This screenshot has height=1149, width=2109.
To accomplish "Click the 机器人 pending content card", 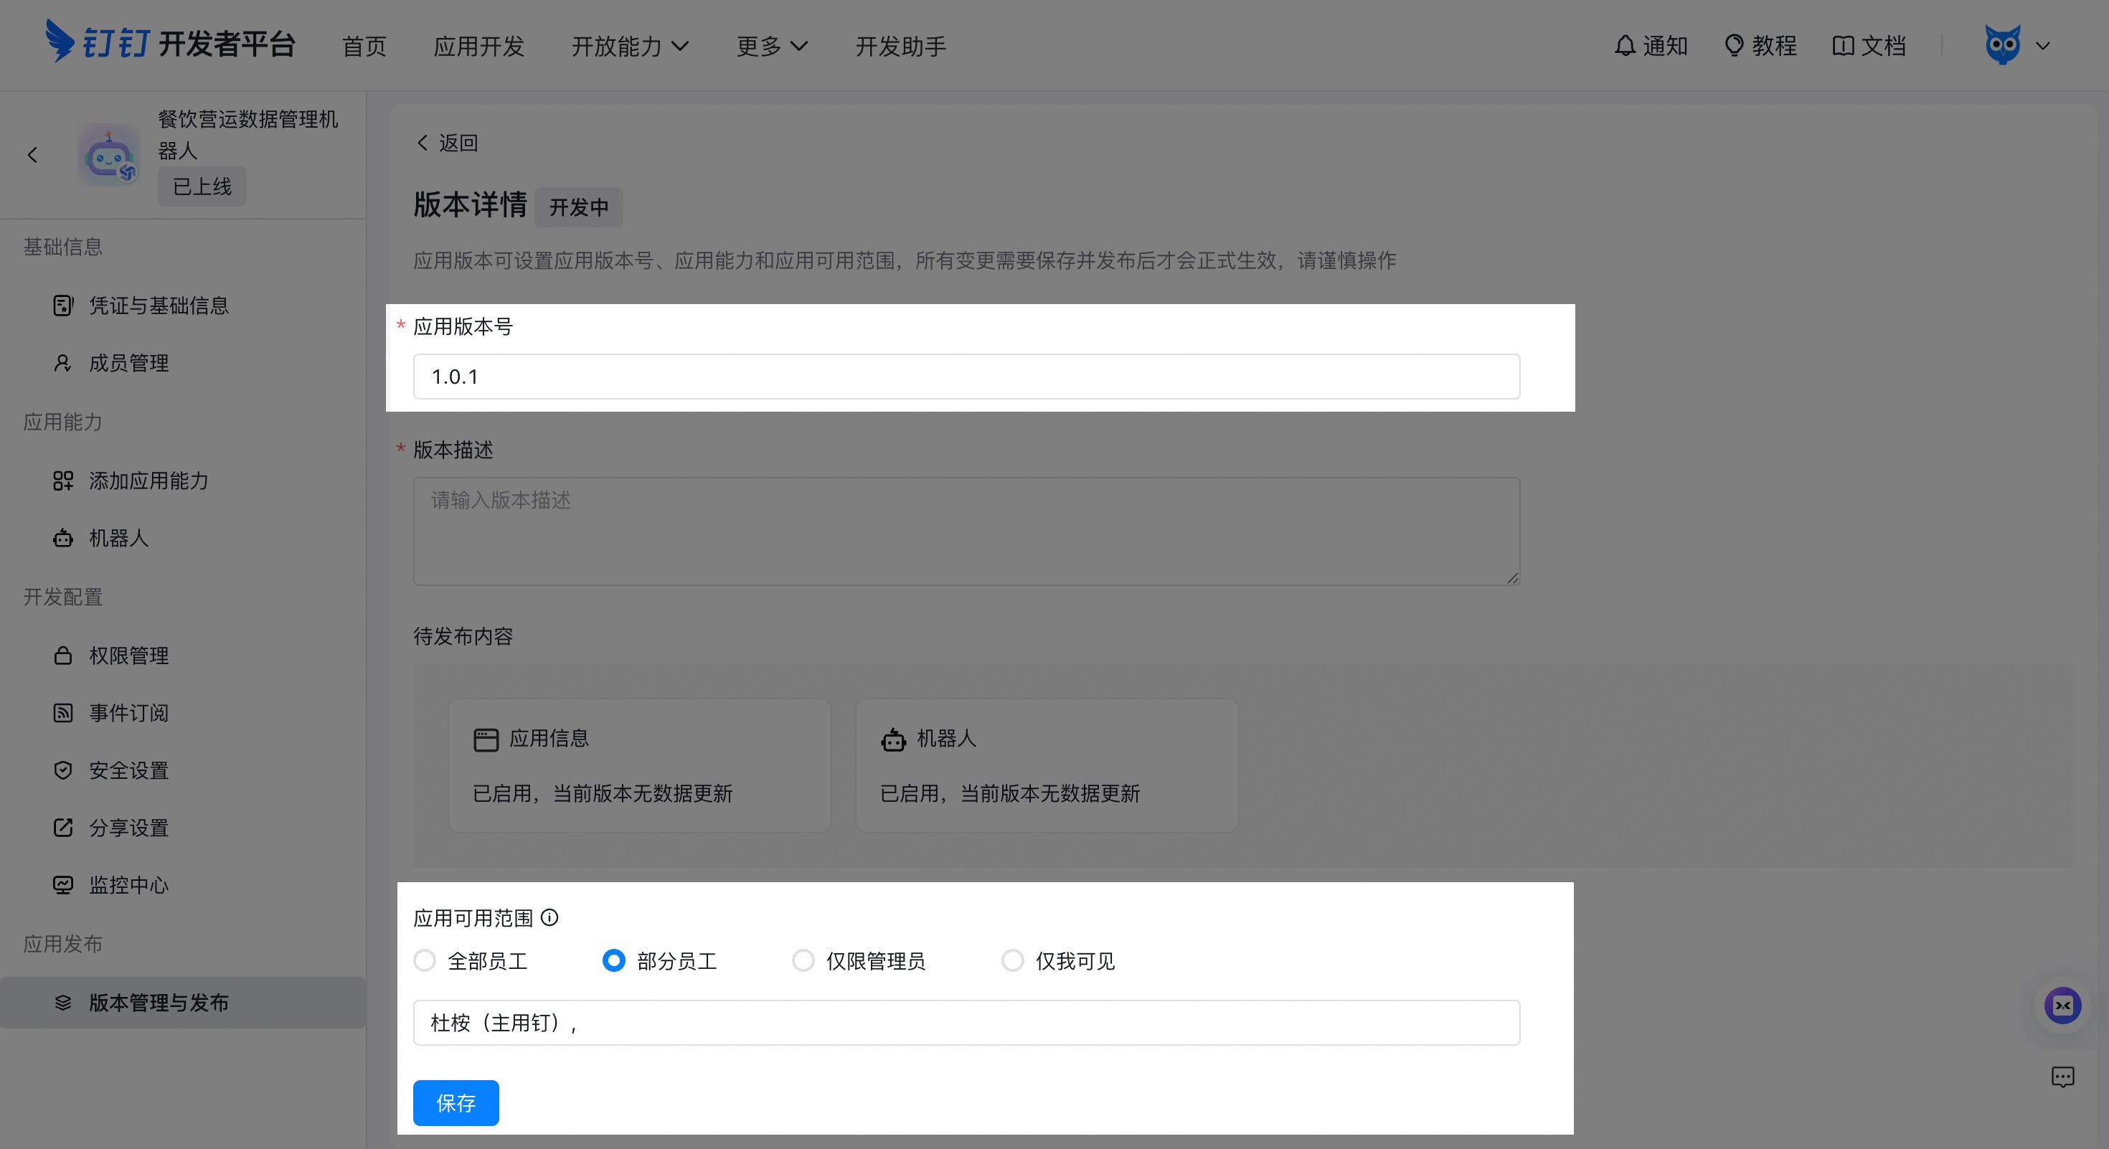I will tap(1047, 765).
